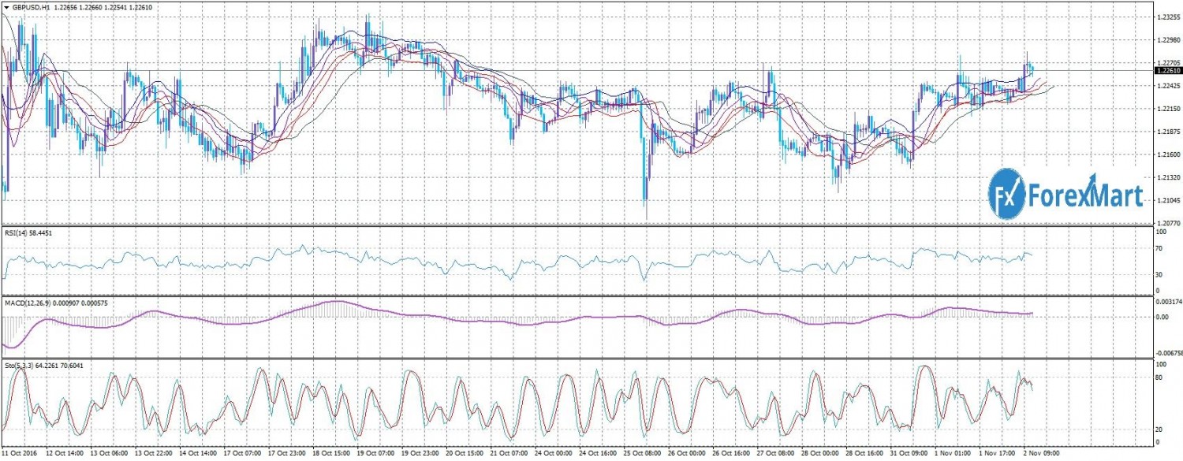Click the 1.23255 price axis value
This screenshot has width=1183, height=461.
(x=1166, y=17)
